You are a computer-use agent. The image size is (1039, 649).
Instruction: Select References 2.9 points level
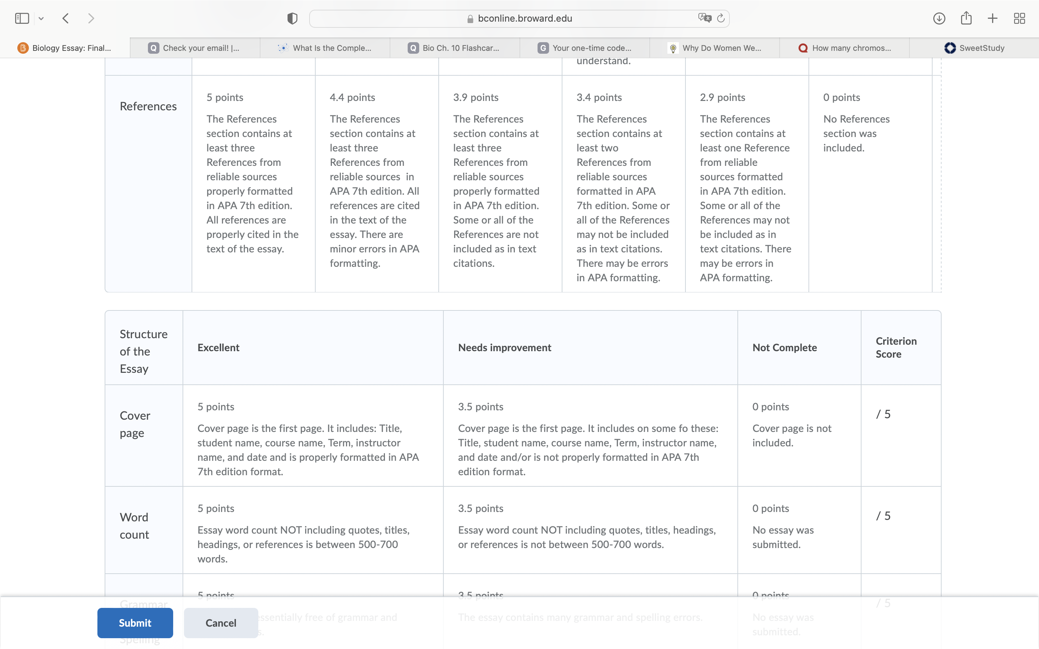pyautogui.click(x=747, y=184)
